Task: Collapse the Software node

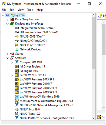Action: [8, 58]
